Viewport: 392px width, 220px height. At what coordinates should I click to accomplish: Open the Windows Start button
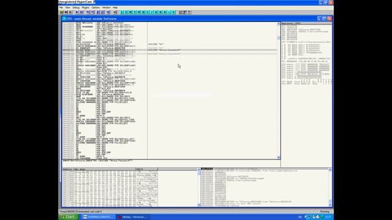(x=69, y=217)
